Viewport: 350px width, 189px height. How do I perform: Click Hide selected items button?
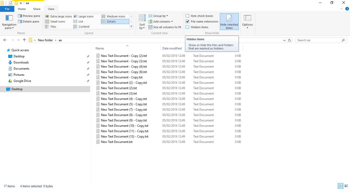pyautogui.click(x=229, y=22)
